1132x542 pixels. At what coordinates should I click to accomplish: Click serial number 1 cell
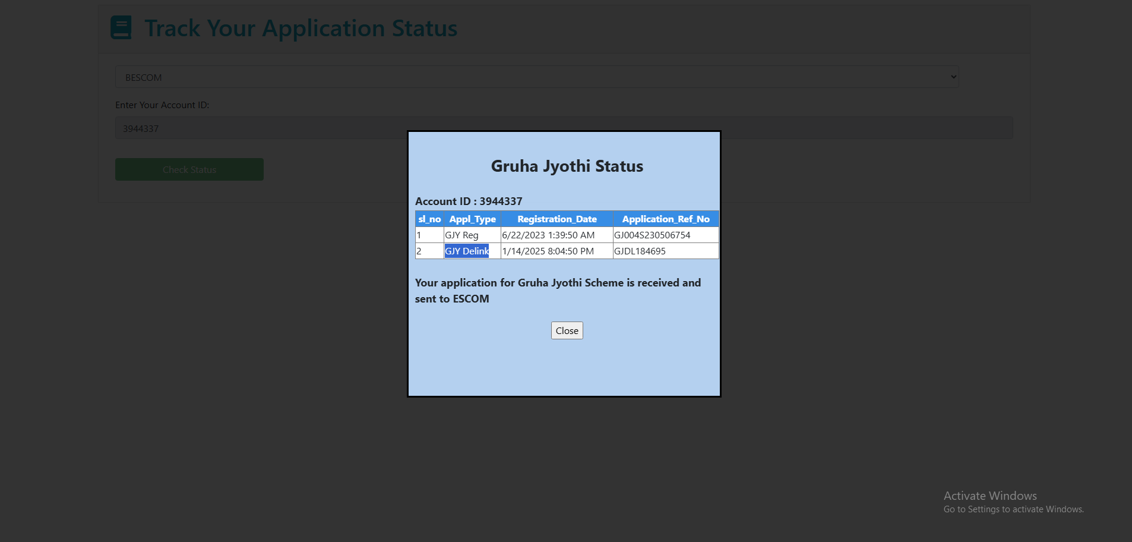click(429, 235)
